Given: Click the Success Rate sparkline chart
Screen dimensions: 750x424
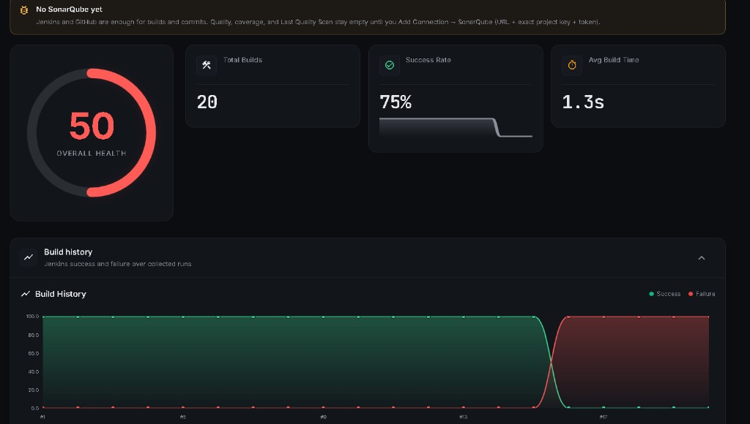Looking at the screenshot, I should (x=456, y=127).
